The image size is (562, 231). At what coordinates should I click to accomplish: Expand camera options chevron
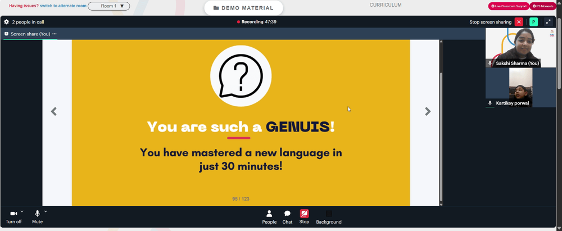[x=22, y=211]
